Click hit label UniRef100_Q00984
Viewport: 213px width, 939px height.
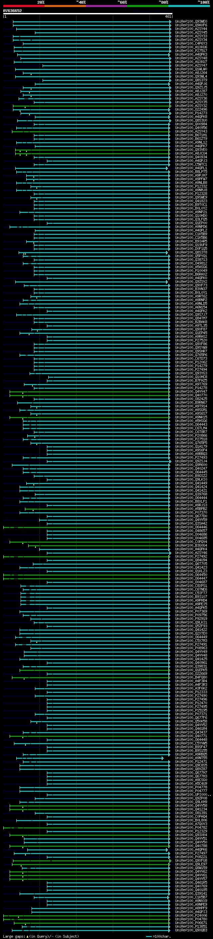click(191, 124)
